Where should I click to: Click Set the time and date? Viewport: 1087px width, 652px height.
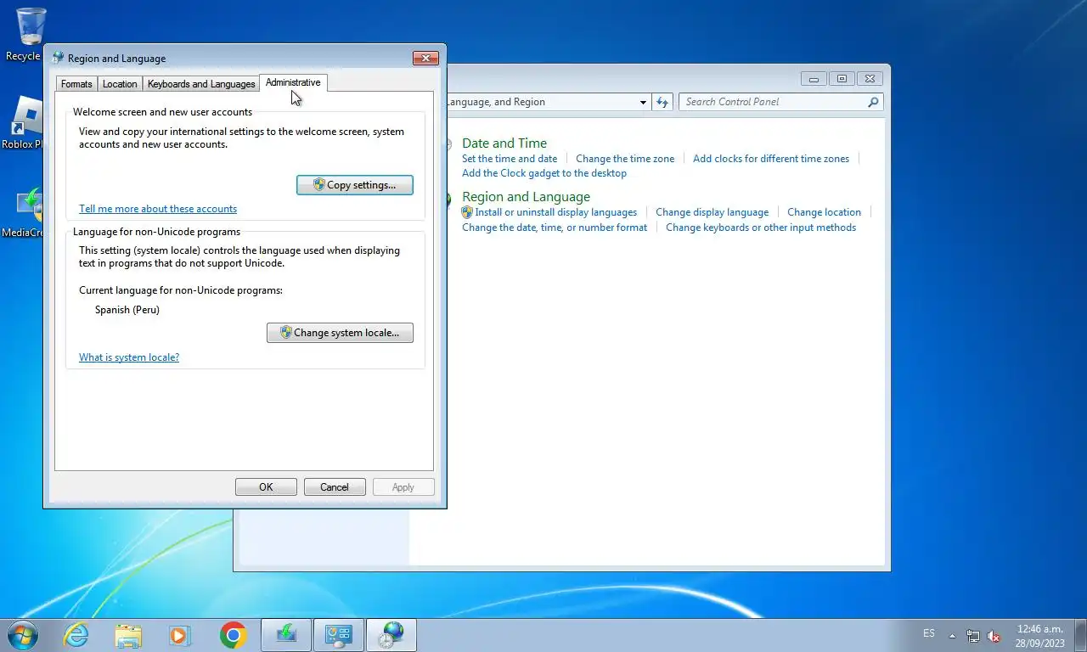510,159
